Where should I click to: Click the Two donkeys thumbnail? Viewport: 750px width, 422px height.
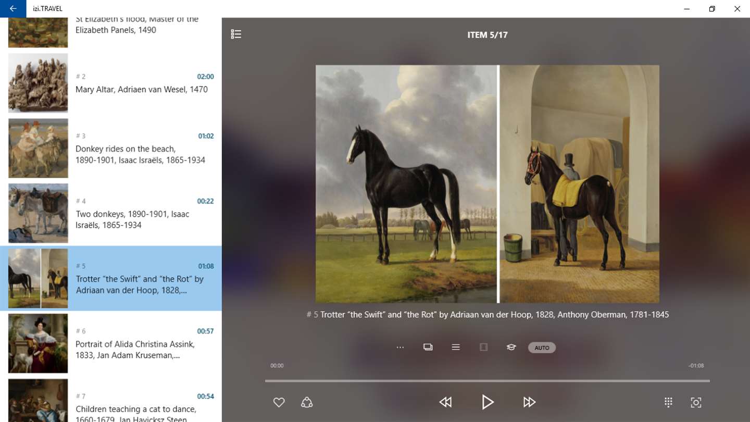point(38,213)
